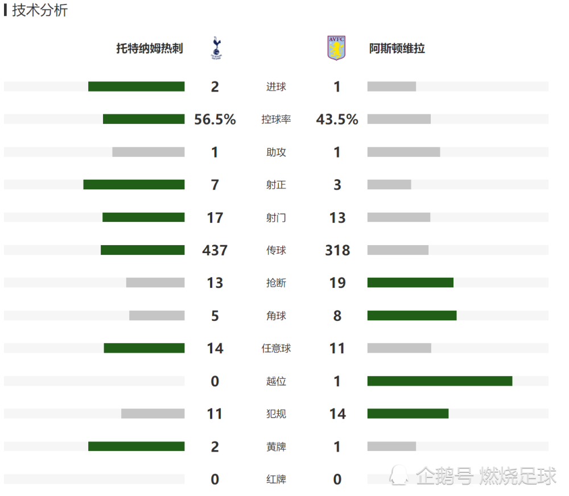The image size is (569, 496).
Task: Click Tottenham's green 黄牌 yellow card bar
Action: click(137, 447)
